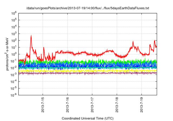
Task: Click the purple flux line near 10^-3
Action: [88, 73]
